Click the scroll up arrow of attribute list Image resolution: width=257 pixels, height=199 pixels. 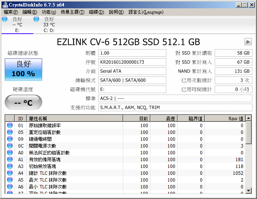click(x=248, y=118)
